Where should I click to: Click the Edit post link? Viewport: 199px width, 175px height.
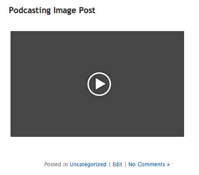coord(117,164)
